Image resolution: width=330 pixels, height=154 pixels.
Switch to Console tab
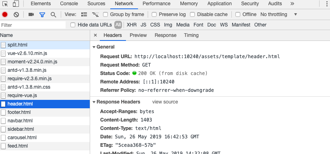click(69, 4)
